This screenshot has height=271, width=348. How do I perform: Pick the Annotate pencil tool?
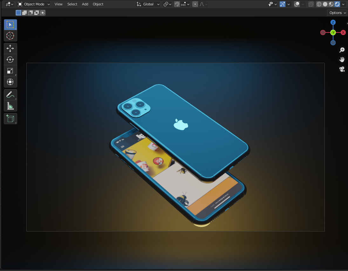click(10, 95)
